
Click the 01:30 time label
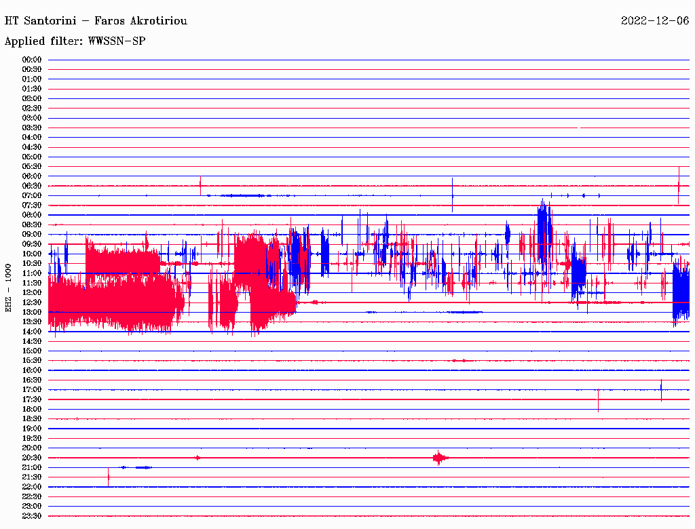[31, 89]
